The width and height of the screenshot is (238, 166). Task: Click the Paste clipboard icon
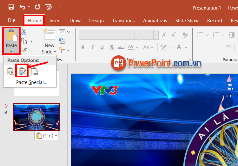[11, 35]
